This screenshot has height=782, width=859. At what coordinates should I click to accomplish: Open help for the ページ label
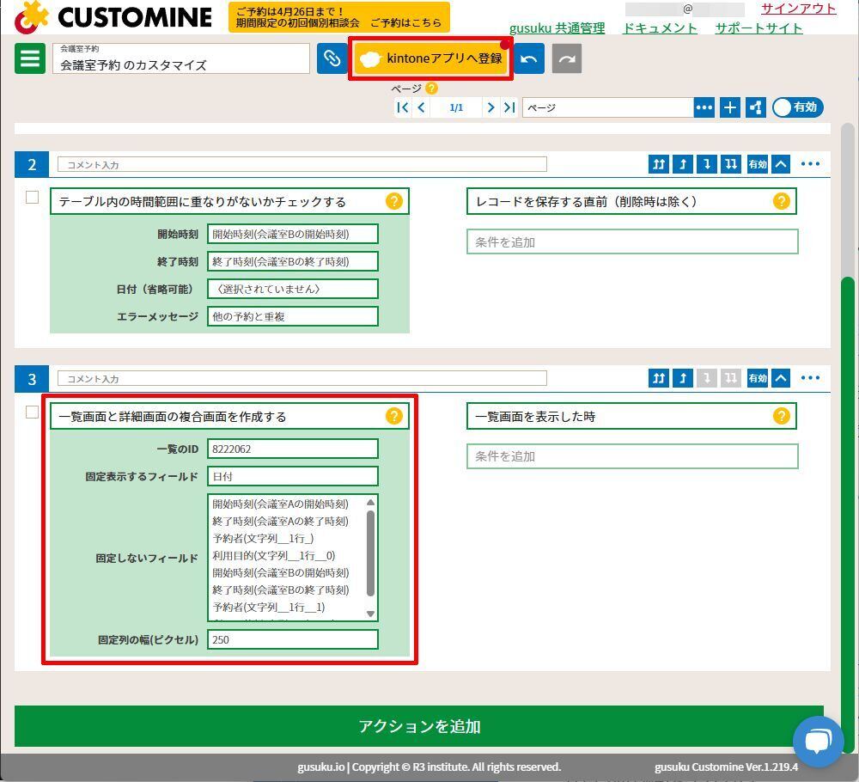point(432,89)
